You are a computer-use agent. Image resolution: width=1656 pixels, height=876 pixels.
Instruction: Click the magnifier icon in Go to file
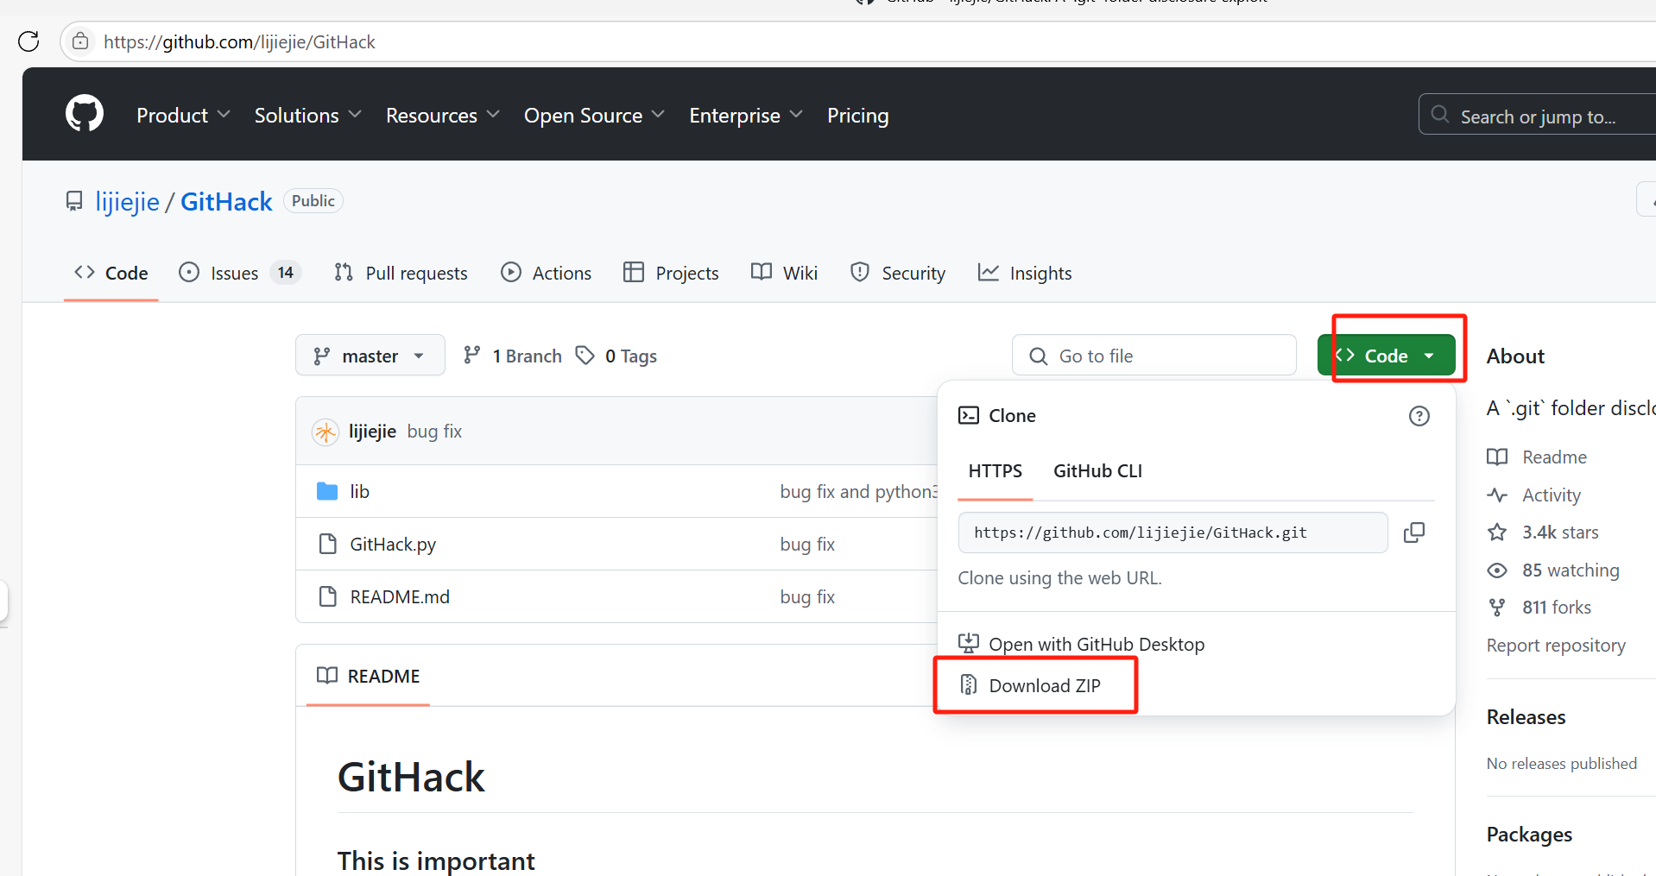pyautogui.click(x=1038, y=356)
